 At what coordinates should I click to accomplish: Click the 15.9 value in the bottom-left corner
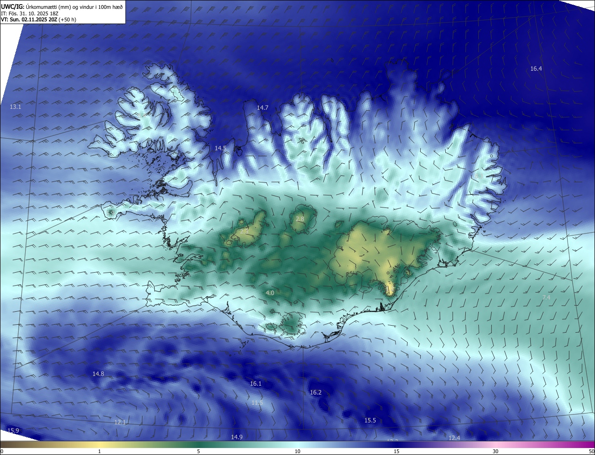pyautogui.click(x=13, y=431)
